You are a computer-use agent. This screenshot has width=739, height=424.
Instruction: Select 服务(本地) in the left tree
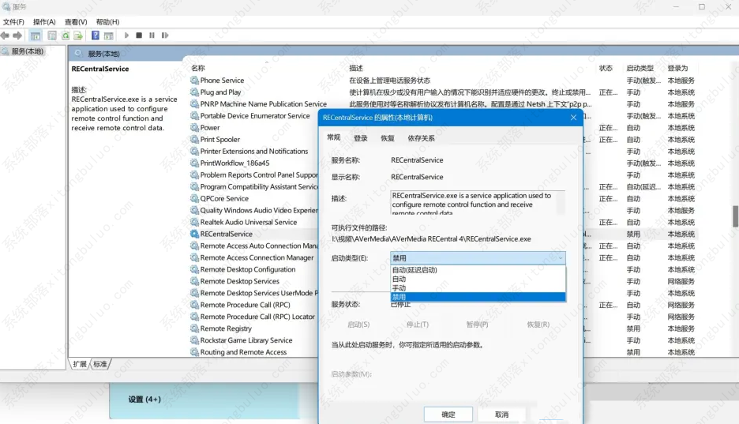coord(28,51)
